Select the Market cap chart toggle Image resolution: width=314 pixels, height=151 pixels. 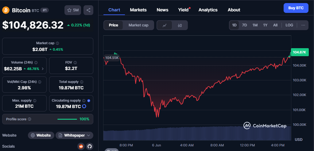click(x=138, y=25)
